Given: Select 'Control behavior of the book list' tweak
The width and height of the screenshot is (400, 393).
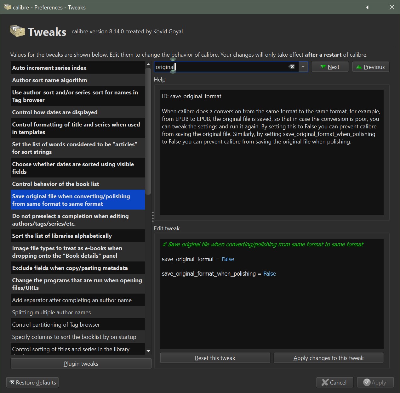Looking at the screenshot, I should click(x=78, y=184).
